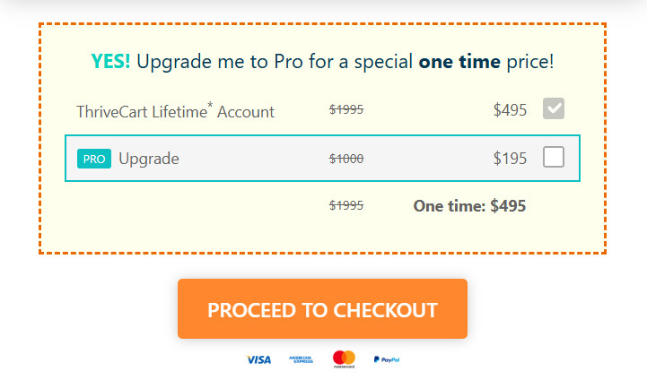Click crossed-out $1995 in the total row
The width and height of the screenshot is (647, 380).
(x=346, y=205)
